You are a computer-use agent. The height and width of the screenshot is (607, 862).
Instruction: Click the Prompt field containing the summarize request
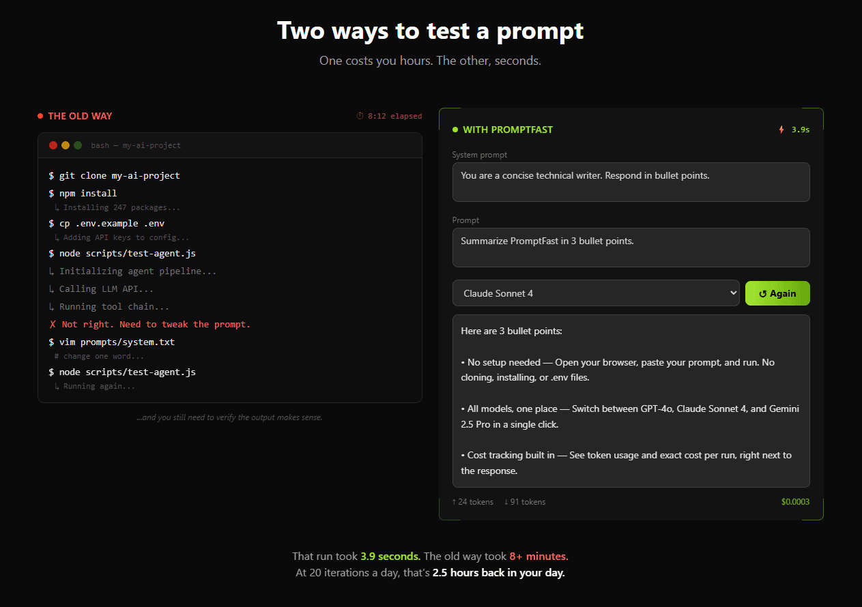(631, 247)
